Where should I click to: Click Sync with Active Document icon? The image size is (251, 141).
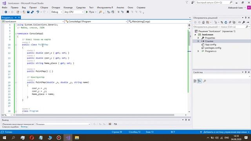(x=222, y=22)
